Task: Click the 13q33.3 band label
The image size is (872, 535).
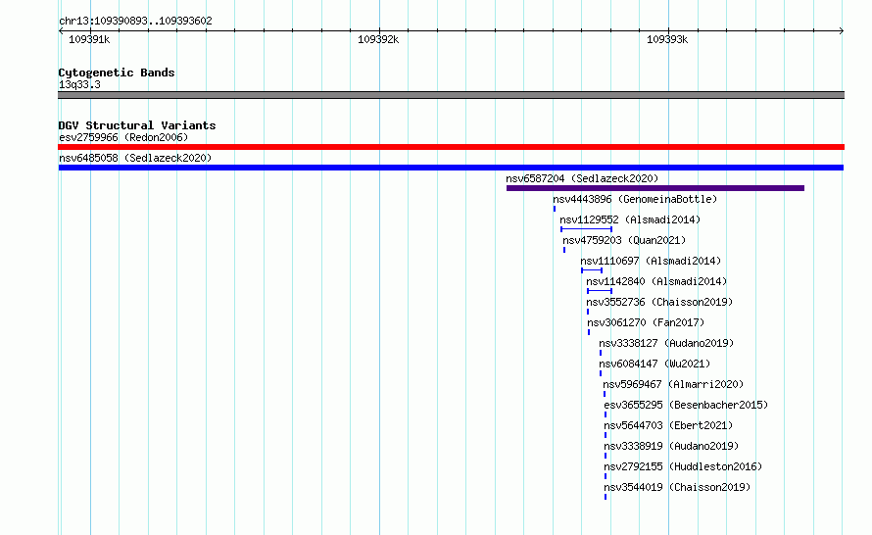Action: [x=79, y=84]
